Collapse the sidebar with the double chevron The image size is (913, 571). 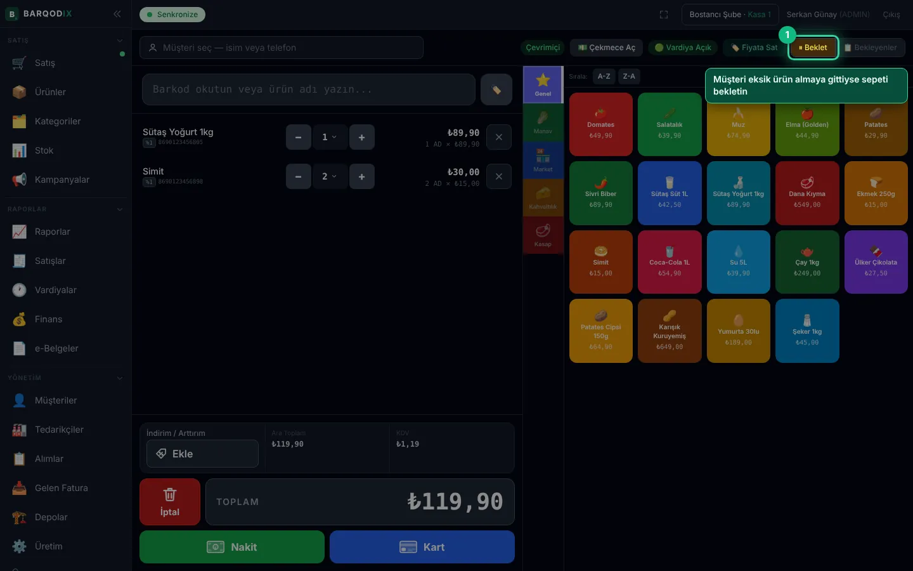(x=117, y=14)
